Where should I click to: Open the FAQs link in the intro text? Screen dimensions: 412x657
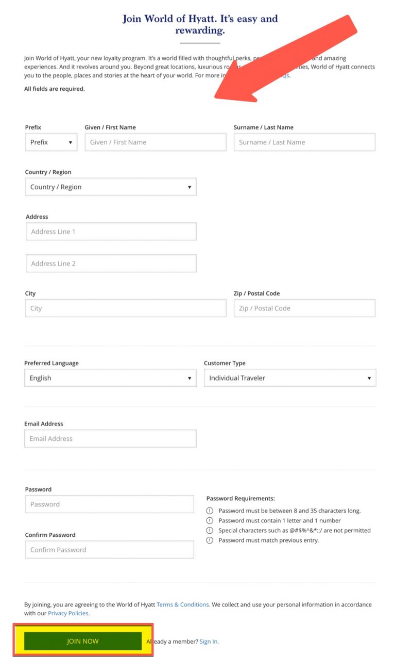tap(283, 75)
